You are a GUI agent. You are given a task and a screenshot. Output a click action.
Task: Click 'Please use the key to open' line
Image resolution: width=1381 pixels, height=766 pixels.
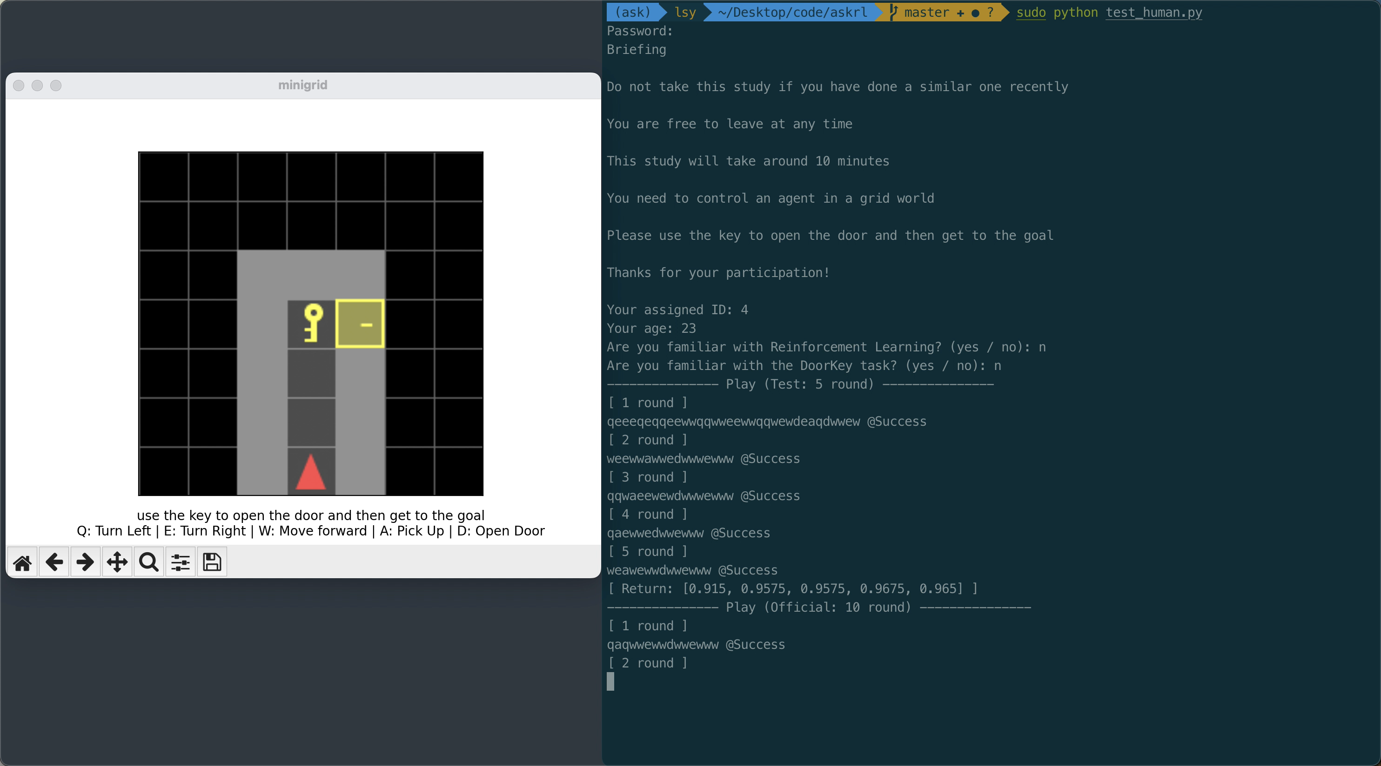coord(830,235)
